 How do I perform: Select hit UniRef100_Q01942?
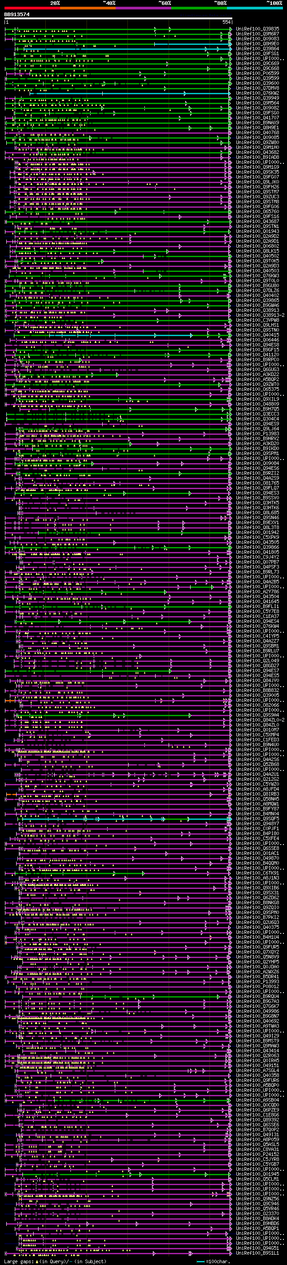[x=257, y=532]
